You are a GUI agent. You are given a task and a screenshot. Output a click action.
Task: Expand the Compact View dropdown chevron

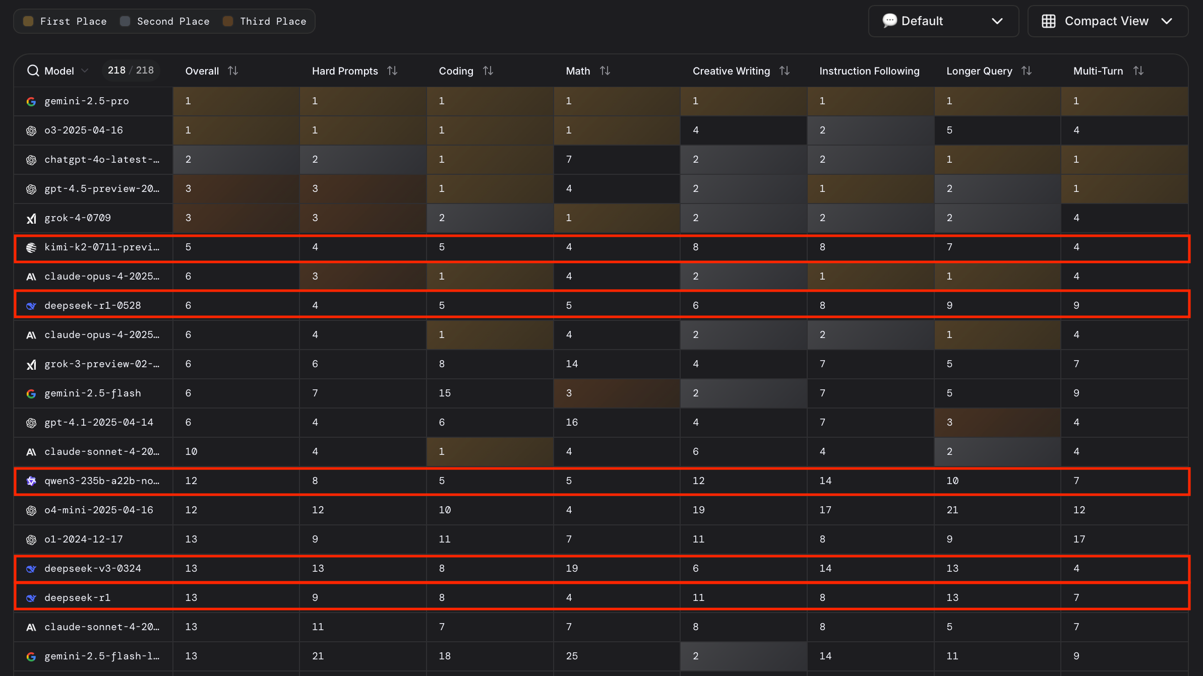click(1166, 21)
